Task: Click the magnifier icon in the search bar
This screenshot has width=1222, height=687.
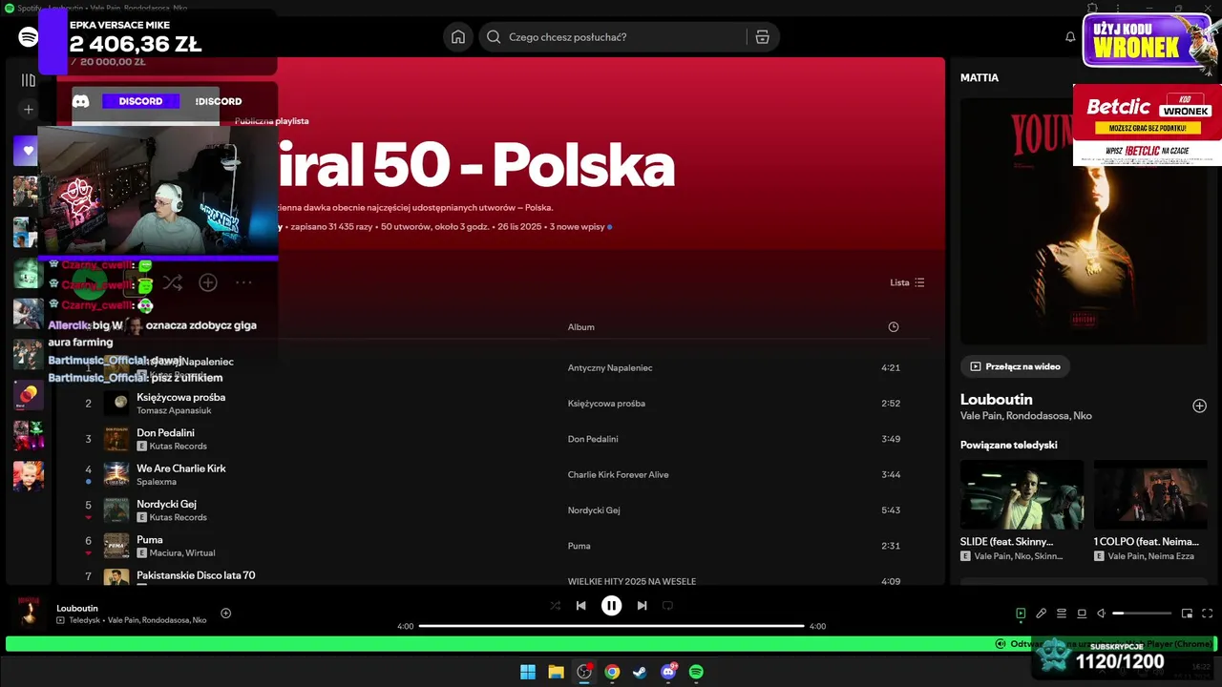Action: click(494, 37)
